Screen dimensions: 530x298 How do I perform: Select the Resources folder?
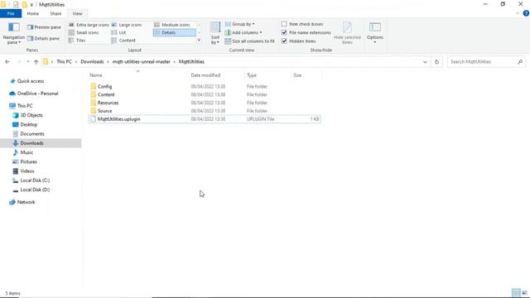pyautogui.click(x=205, y=103)
